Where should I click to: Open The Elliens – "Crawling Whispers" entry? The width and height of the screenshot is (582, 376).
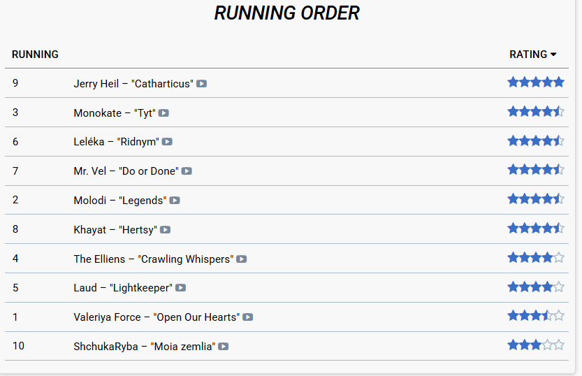(153, 259)
